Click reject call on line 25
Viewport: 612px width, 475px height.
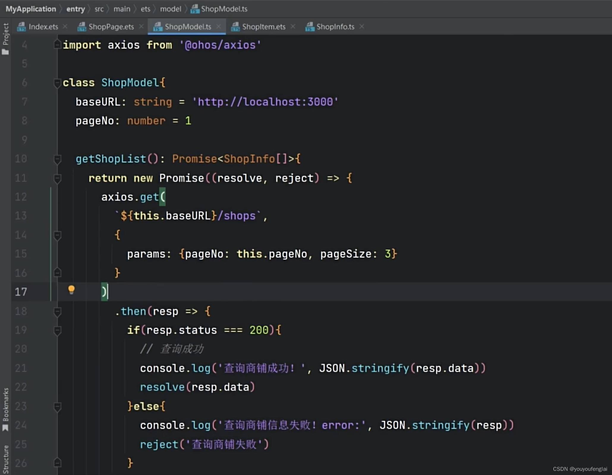pos(204,444)
